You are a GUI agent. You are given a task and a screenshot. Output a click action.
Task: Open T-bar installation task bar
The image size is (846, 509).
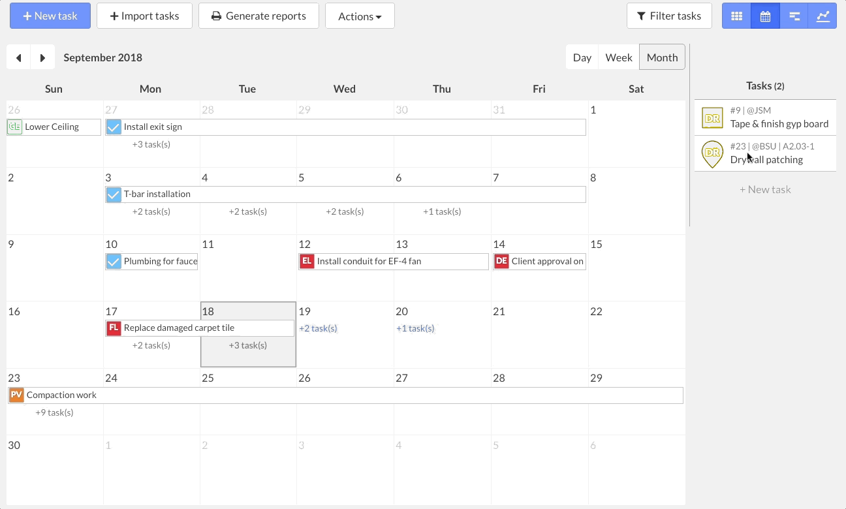coord(345,194)
